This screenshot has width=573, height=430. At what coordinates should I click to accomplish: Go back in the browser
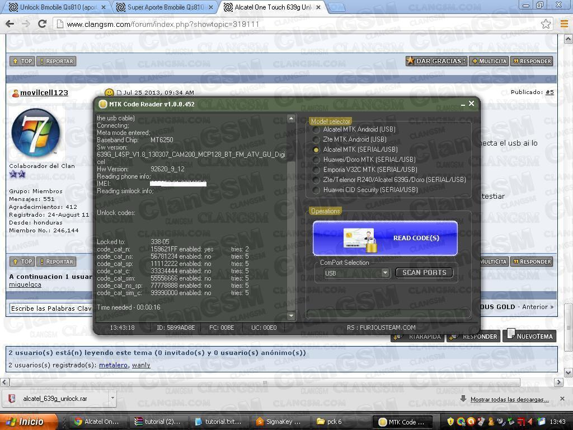(10, 24)
